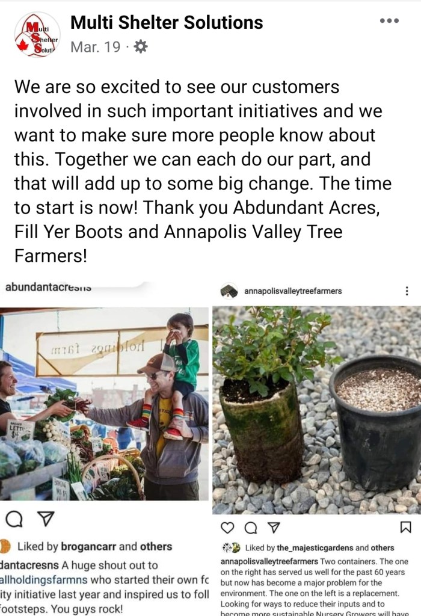This screenshot has height=616, width=421.
Task: Bookmark the annapolisvalleytreefarmers plant post
Action: tap(405, 528)
